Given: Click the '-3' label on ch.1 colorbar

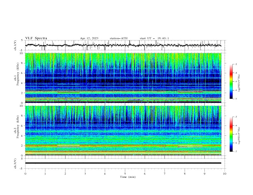Looking at the screenshot, I should tap(235, 64).
